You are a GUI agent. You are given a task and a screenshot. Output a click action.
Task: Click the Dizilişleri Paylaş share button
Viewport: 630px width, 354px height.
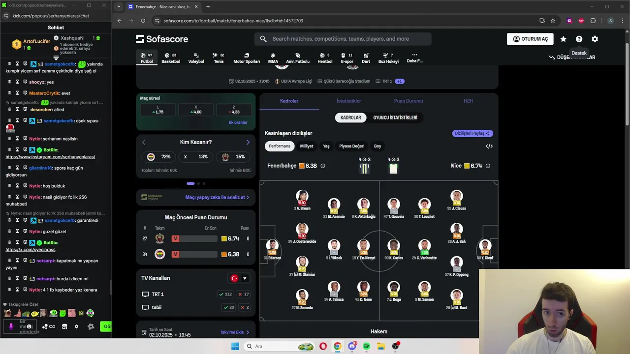tap(472, 133)
